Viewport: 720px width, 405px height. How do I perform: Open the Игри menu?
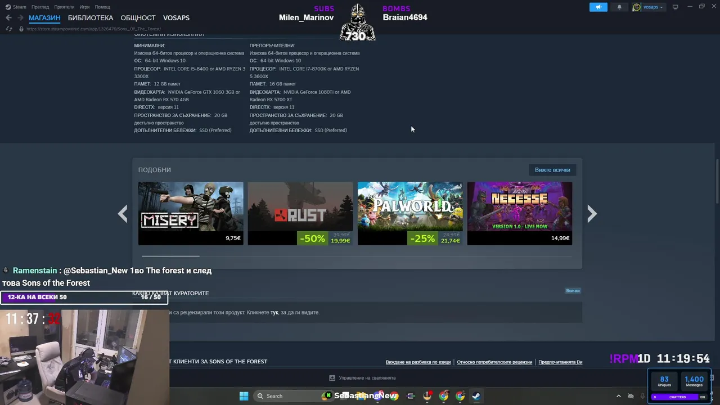(x=84, y=7)
